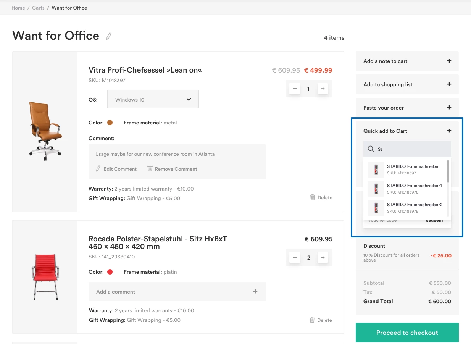Image resolution: width=471 pixels, height=344 pixels.
Task: Click the search results scrollbar
Action: [448, 172]
